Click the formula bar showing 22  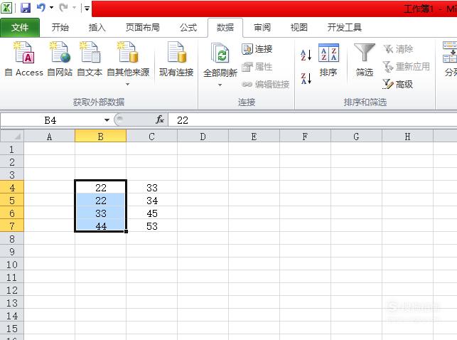[x=313, y=120]
